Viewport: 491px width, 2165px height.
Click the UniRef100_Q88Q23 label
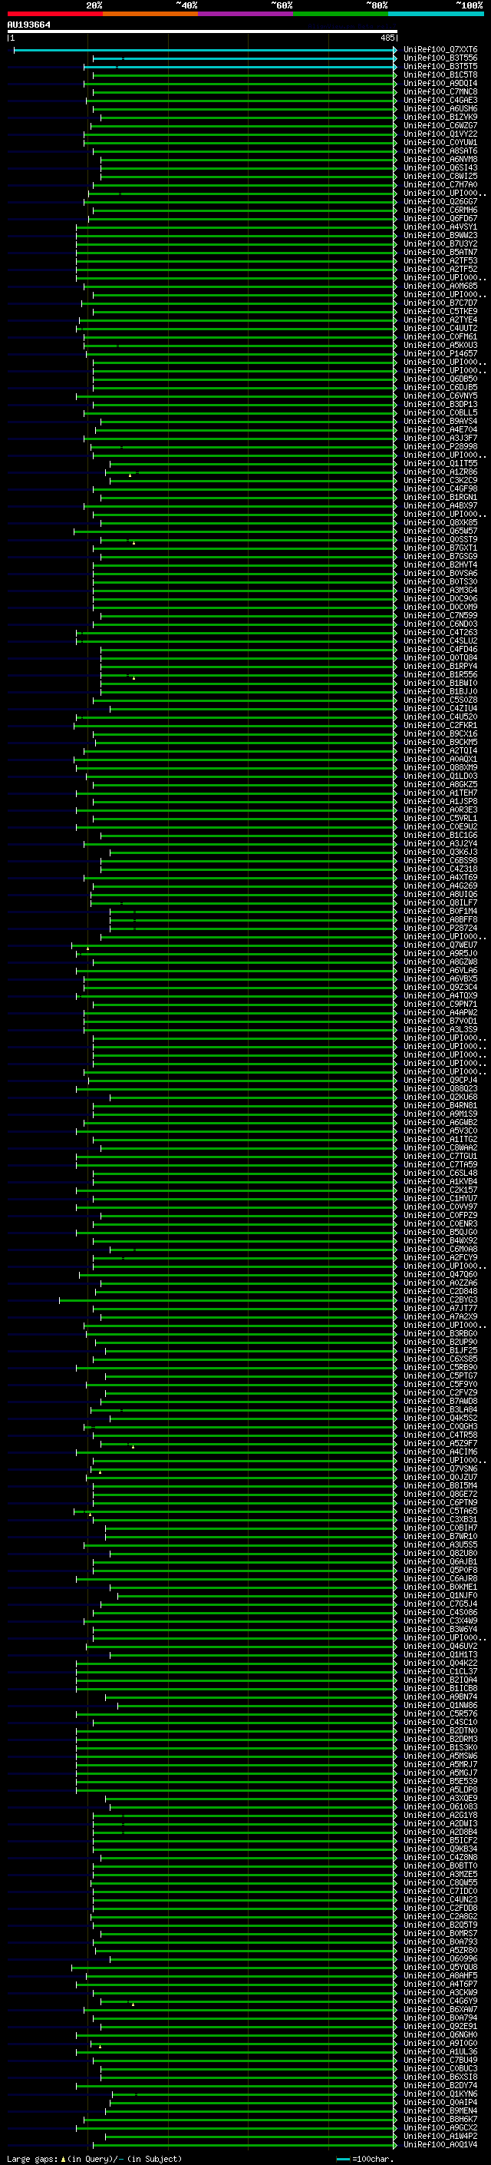tap(440, 1089)
